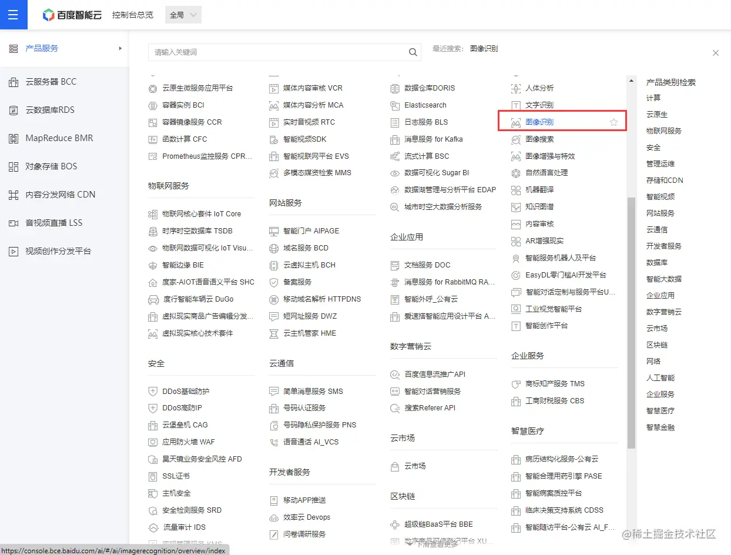This screenshot has width=731, height=555.
Task: Open SSL证书 service
Action: [176, 476]
